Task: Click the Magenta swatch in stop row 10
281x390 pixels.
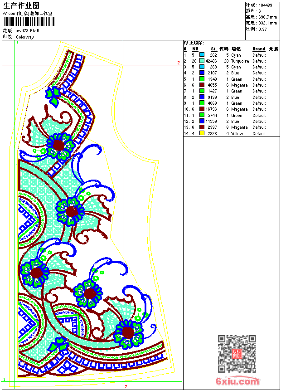Action: point(202,109)
